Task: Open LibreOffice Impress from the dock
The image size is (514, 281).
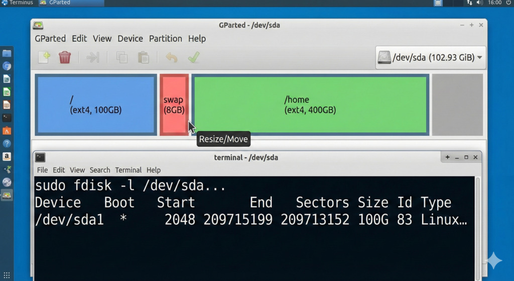Action: (x=7, y=105)
